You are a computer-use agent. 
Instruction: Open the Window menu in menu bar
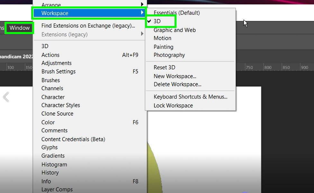[x=20, y=28]
